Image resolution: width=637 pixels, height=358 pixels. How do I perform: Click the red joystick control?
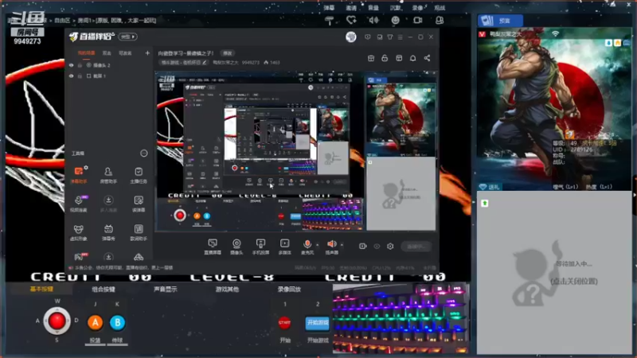(57, 321)
